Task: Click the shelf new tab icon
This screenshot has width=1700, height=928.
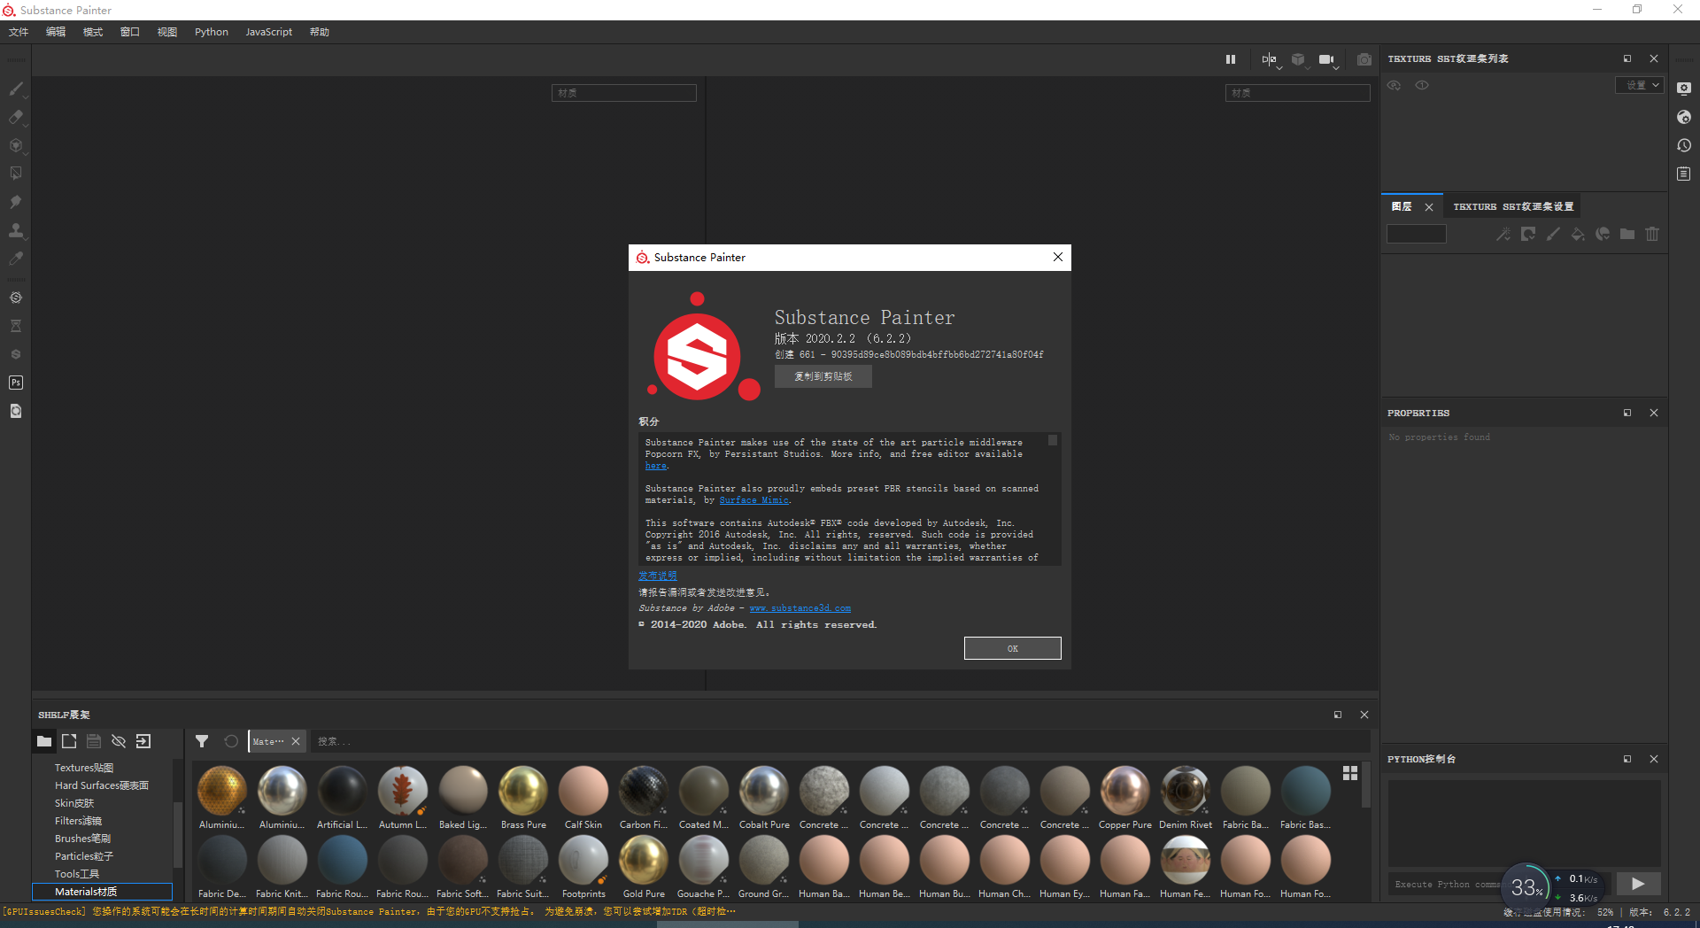Action: point(69,741)
